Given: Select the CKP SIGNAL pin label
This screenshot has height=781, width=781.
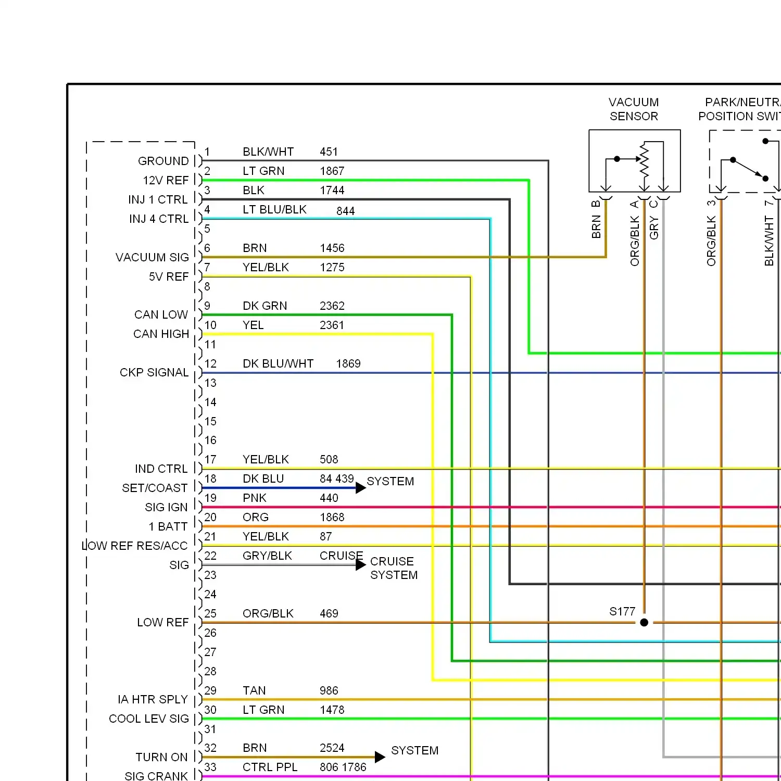Looking at the screenshot, I should (x=154, y=372).
